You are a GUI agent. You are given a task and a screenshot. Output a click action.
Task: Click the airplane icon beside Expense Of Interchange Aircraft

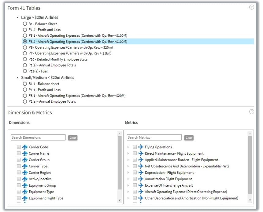(x=141, y=185)
